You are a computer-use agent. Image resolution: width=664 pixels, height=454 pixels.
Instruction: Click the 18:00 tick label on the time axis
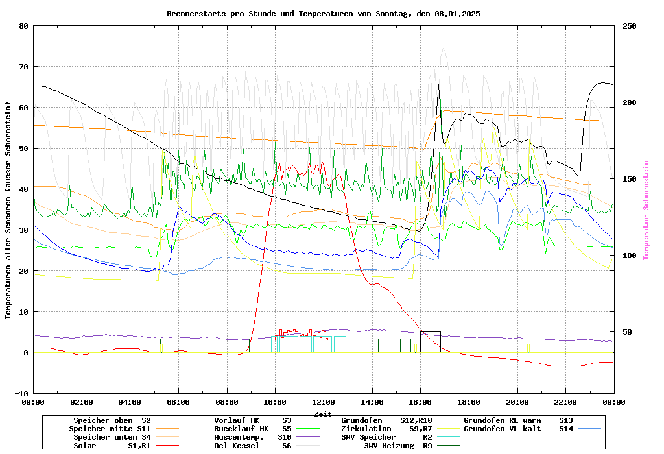[468, 402]
